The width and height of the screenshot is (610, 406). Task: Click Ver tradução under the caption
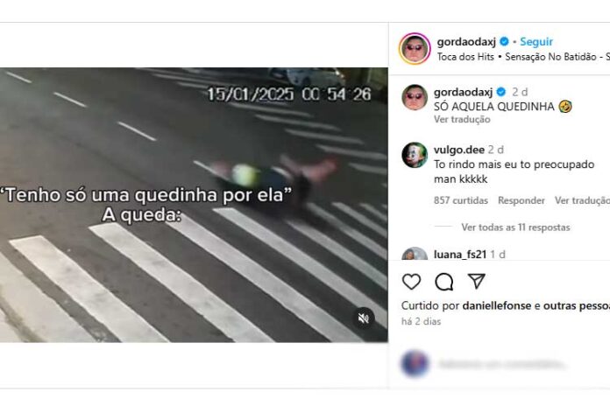tap(462, 119)
